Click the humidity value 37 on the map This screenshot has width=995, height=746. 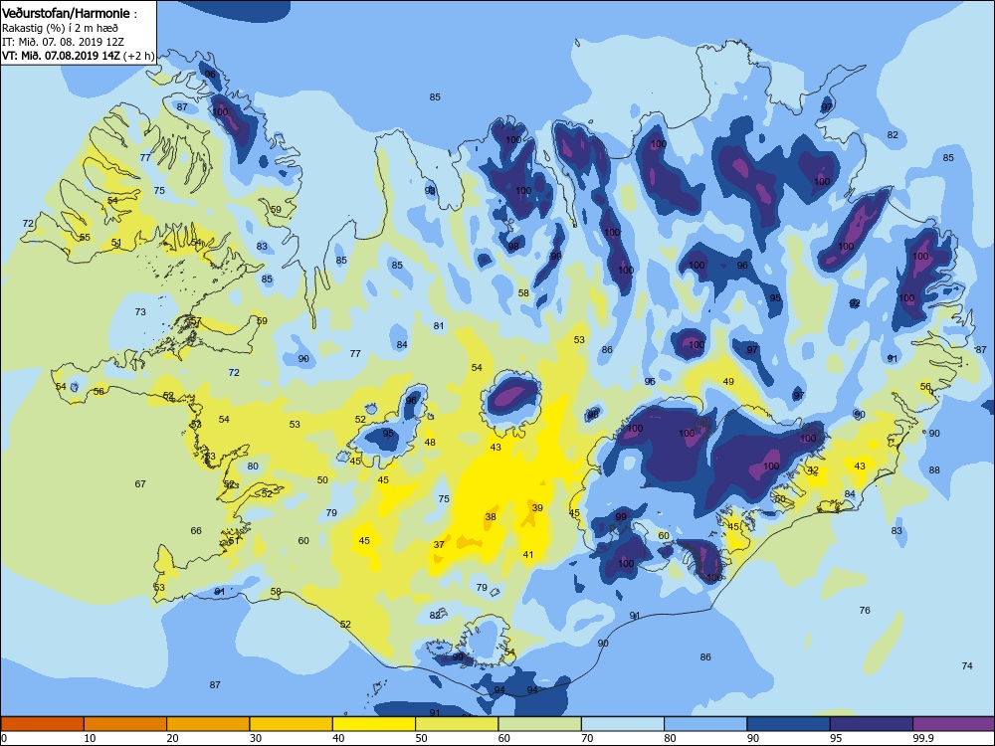[439, 544]
